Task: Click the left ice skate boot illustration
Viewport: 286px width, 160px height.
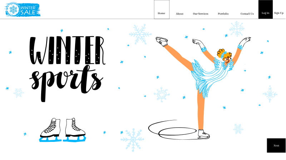Action: point(50,130)
